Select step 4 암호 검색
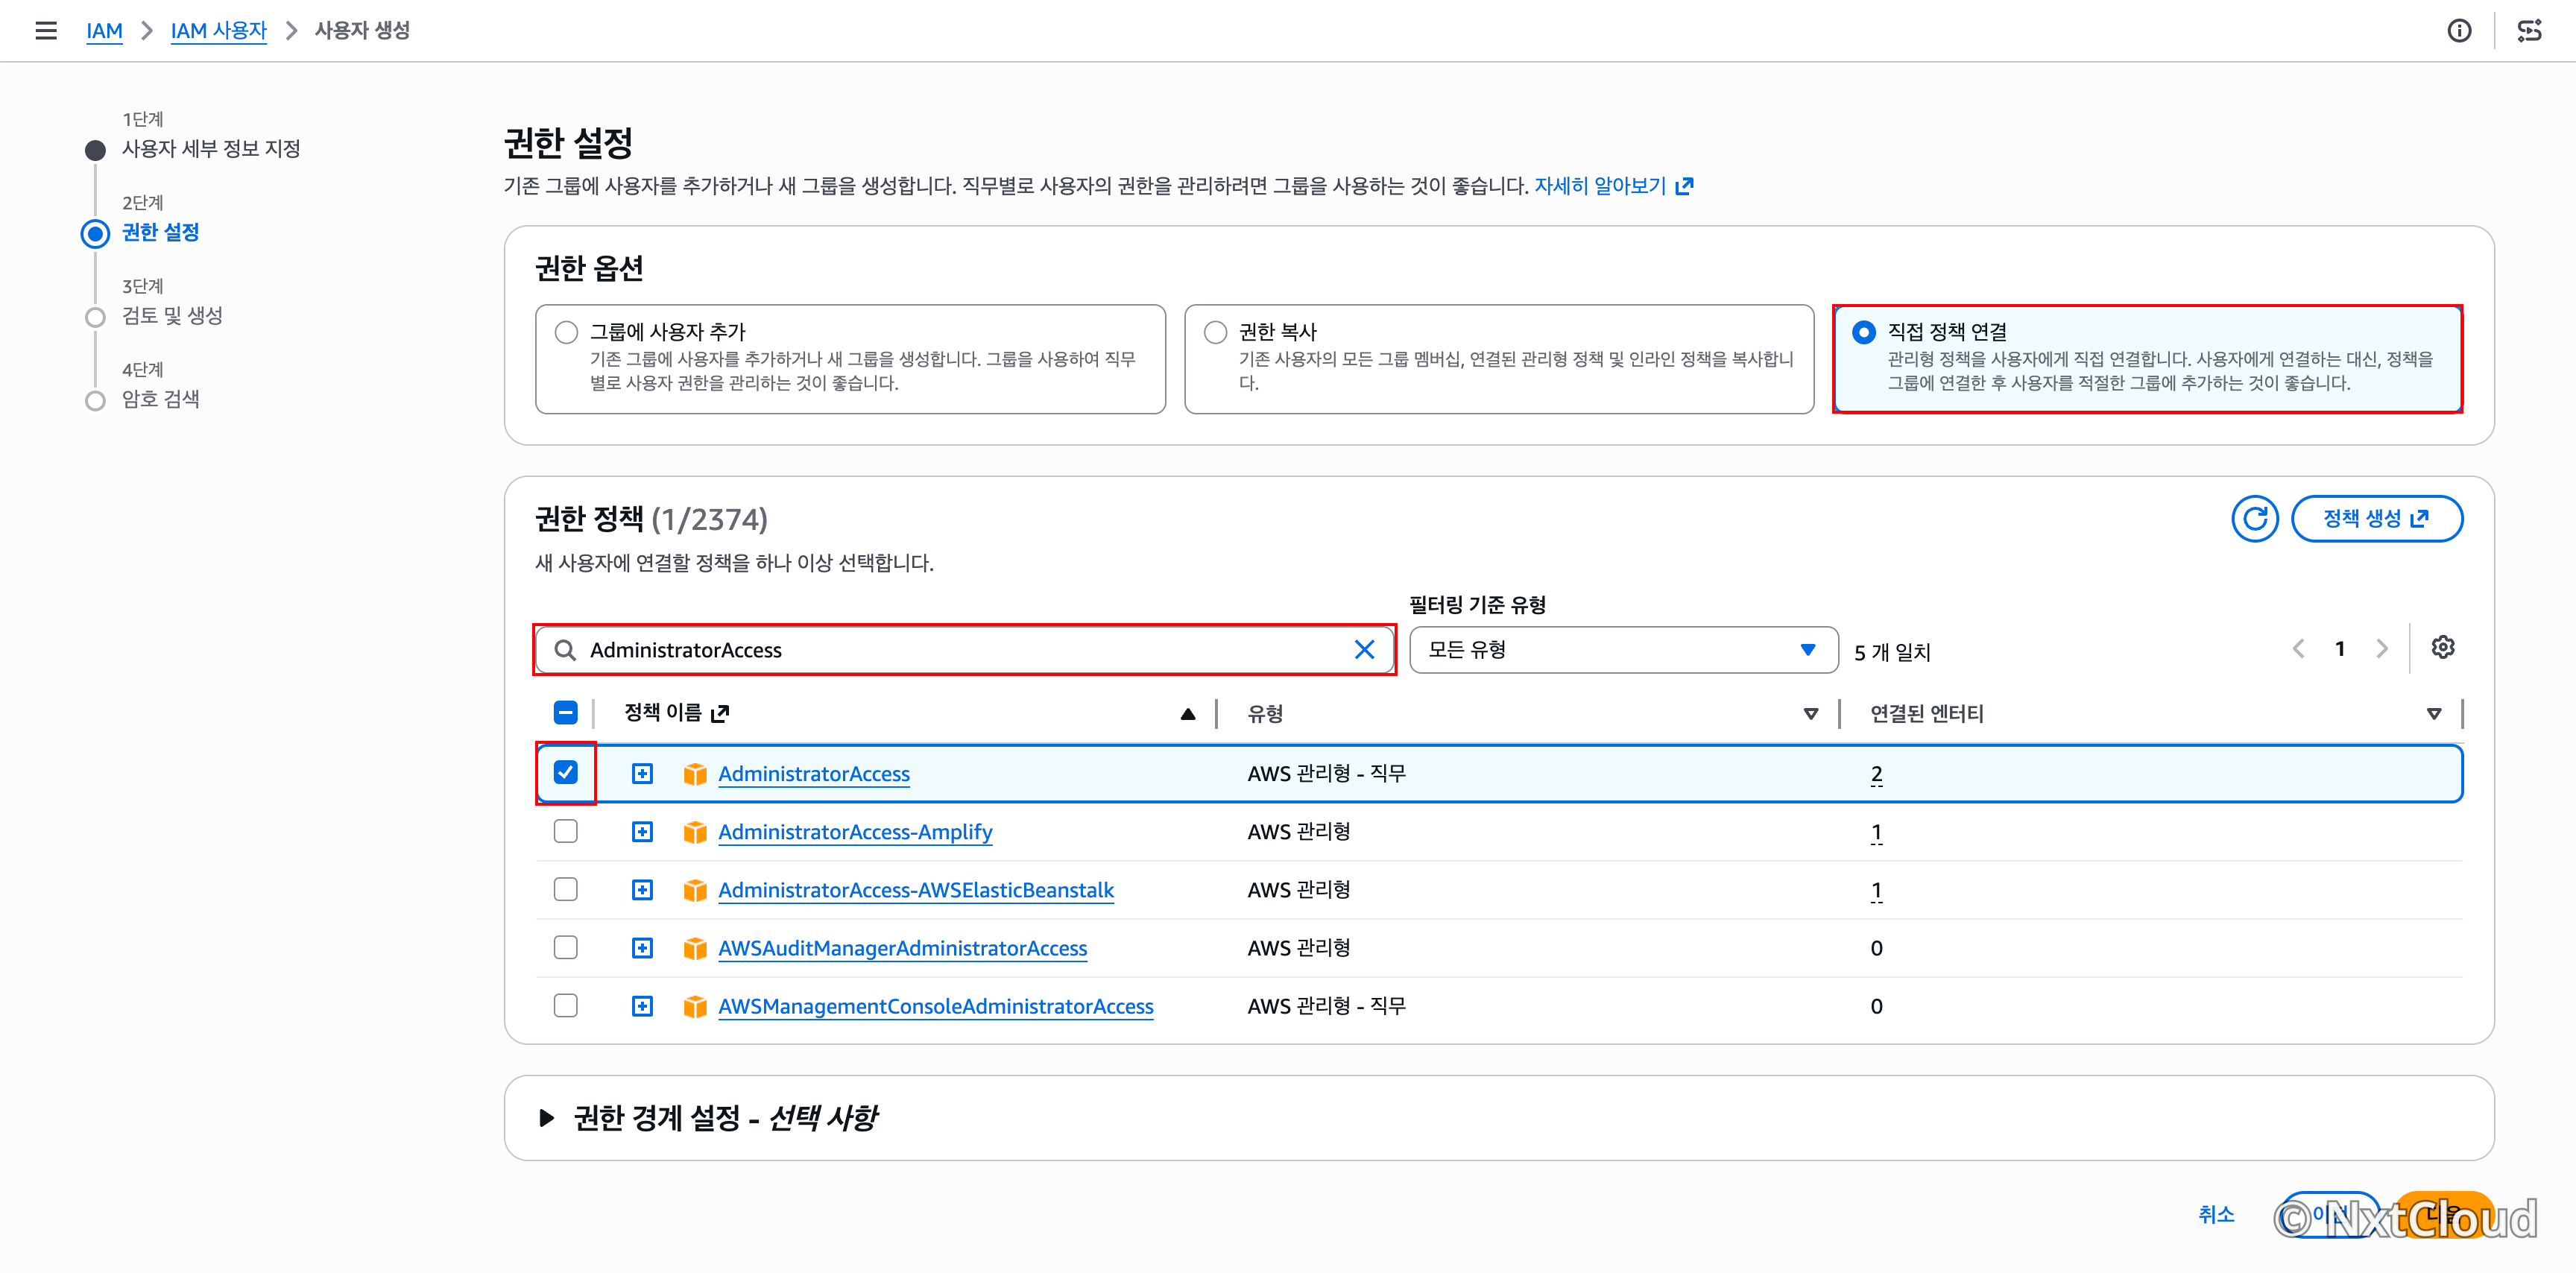 (x=160, y=399)
